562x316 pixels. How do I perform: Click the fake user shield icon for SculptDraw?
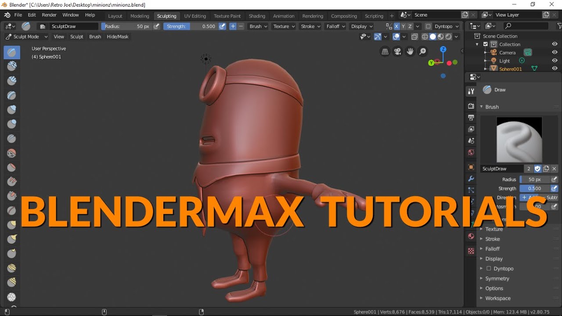coord(538,169)
